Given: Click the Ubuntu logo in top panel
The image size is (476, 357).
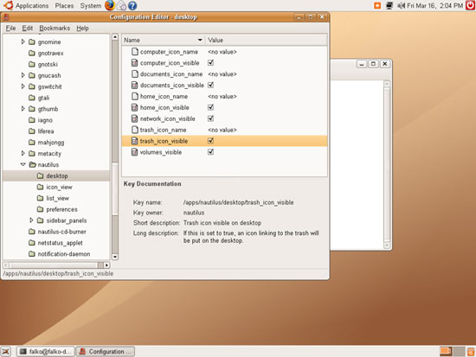Looking at the screenshot, I should pos(8,5).
